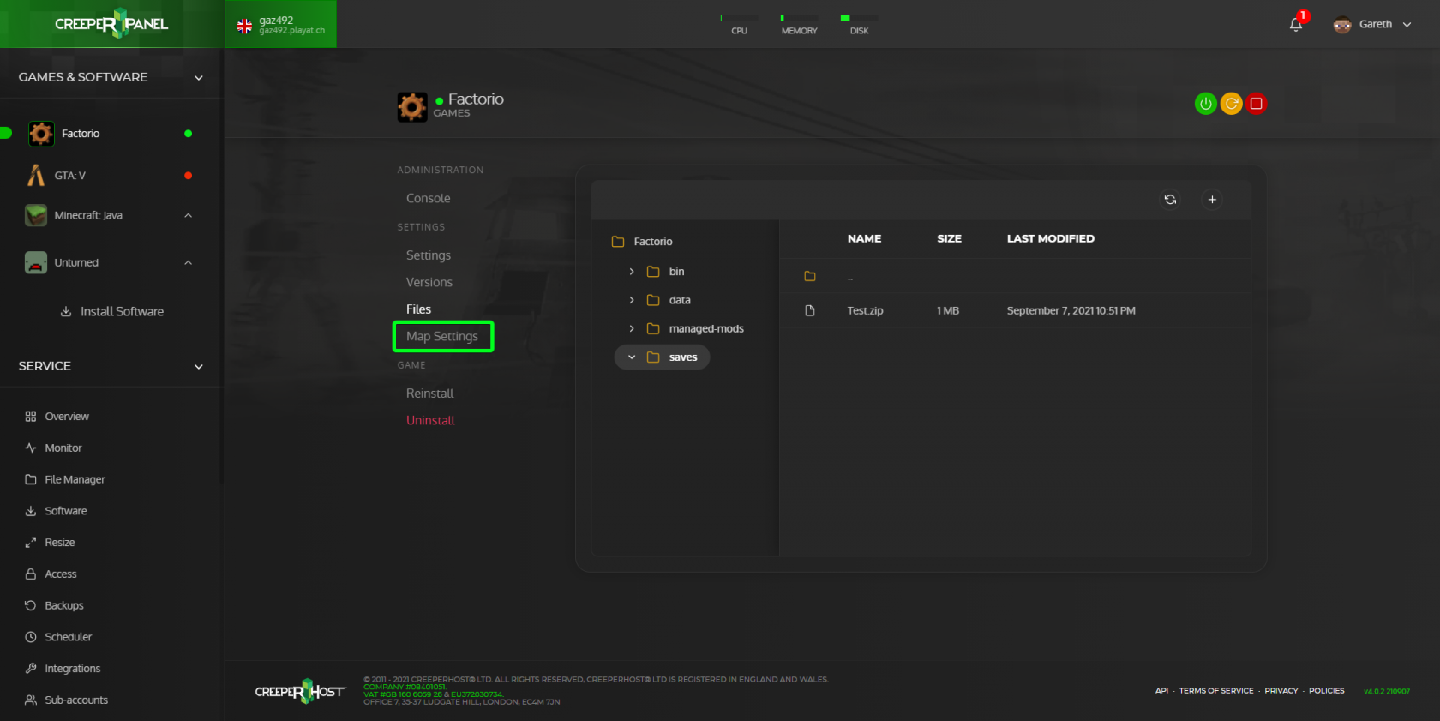The height and width of the screenshot is (721, 1440).
Task: Open the Settings page
Action: (429, 255)
